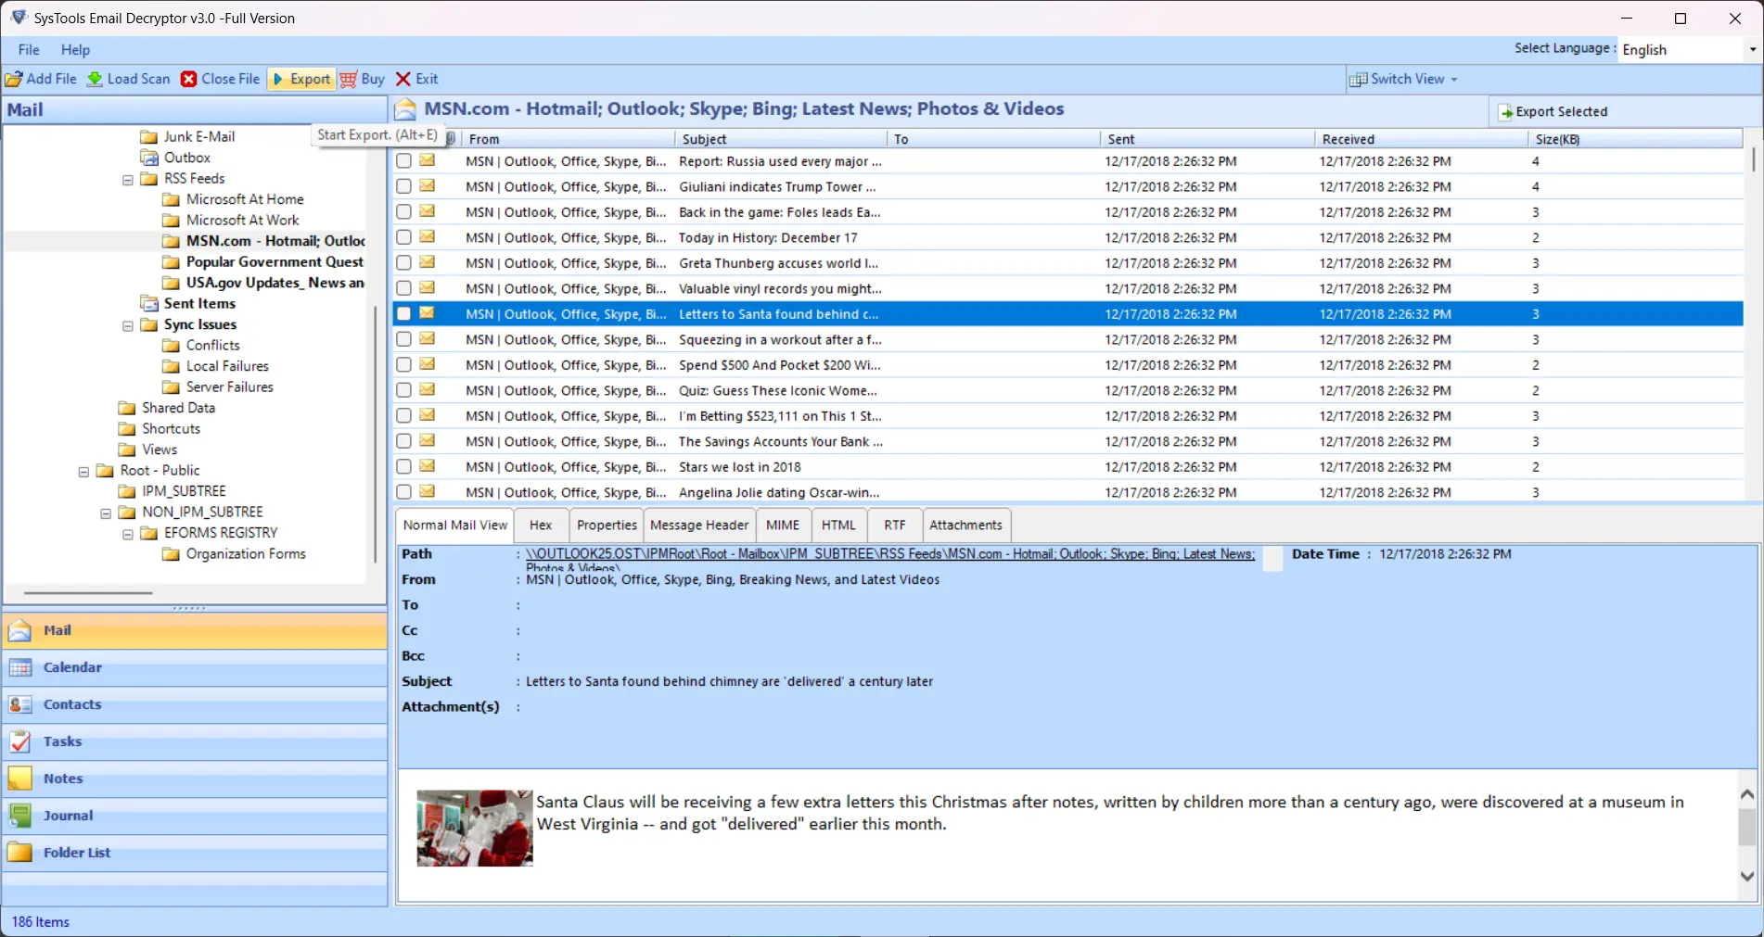Click the Views folder icon
Image resolution: width=1764 pixels, height=937 pixels.
tap(127, 450)
